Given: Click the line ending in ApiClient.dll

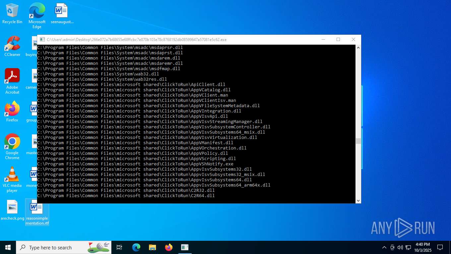Looking at the screenshot, I should [131, 84].
